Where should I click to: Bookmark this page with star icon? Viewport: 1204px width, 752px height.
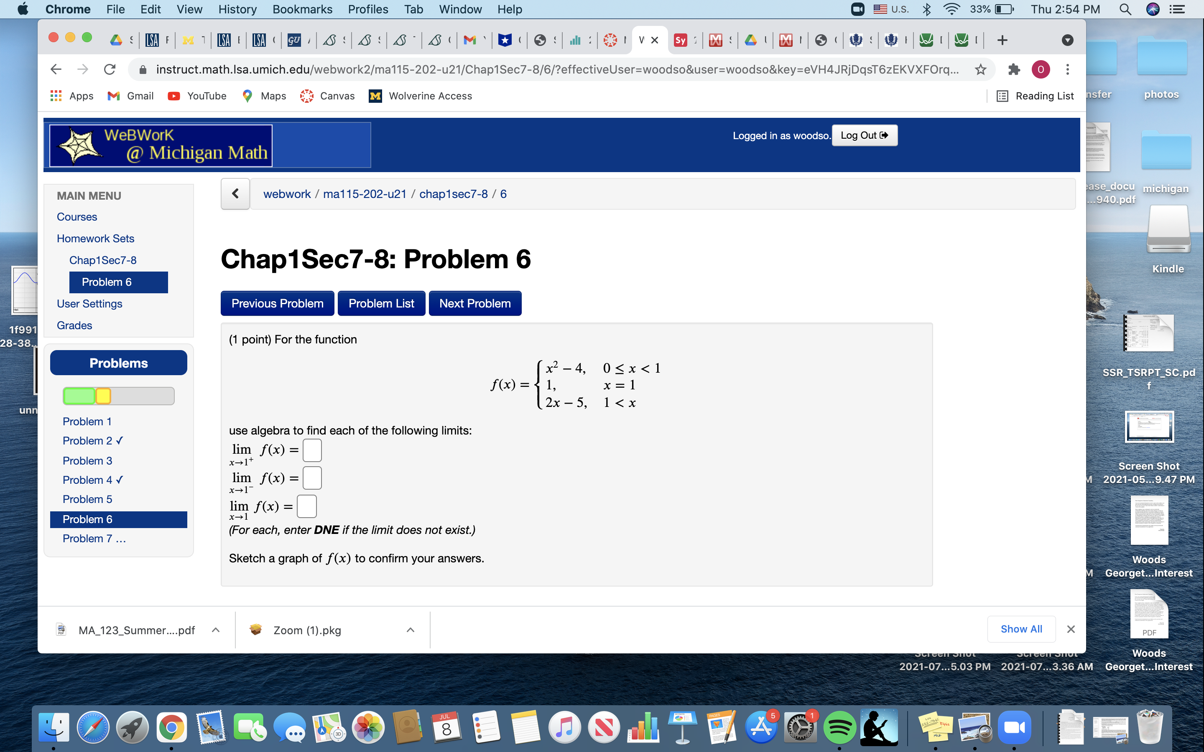(980, 70)
